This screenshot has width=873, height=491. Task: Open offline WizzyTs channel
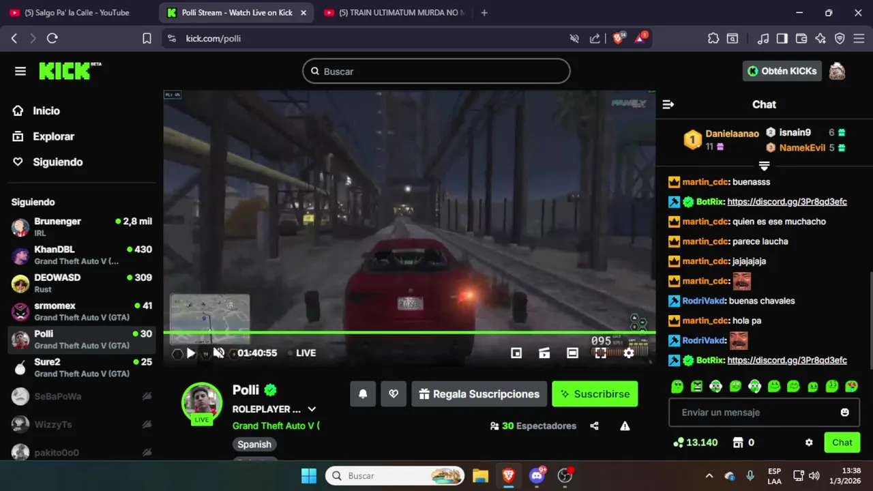click(82, 424)
